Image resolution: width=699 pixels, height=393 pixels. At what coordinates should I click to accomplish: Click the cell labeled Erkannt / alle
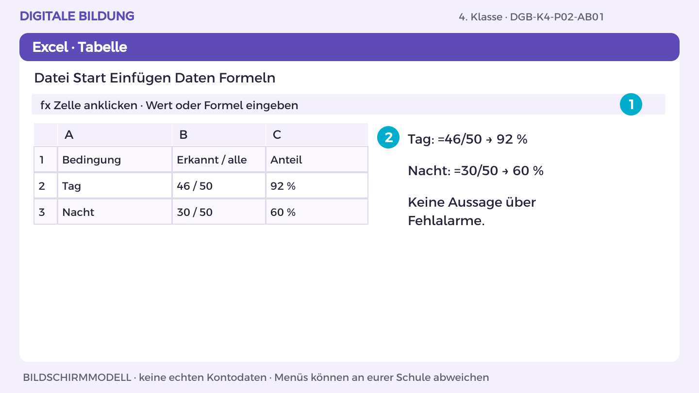[219, 160]
